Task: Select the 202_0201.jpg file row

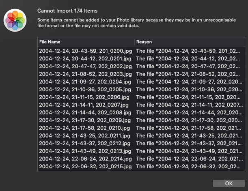Action: [85, 58]
